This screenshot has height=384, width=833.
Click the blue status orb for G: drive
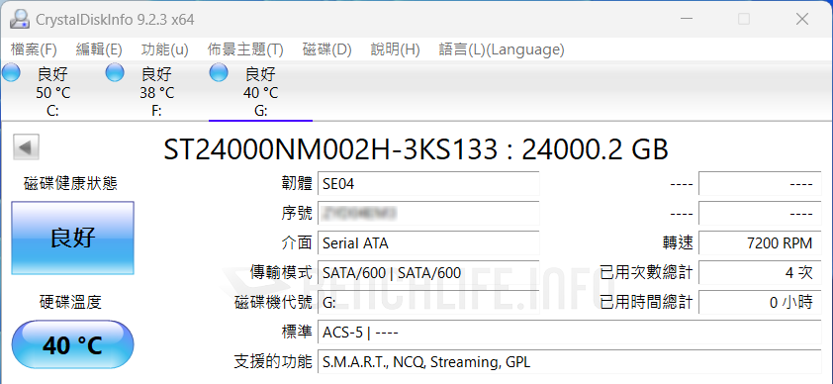tap(219, 72)
